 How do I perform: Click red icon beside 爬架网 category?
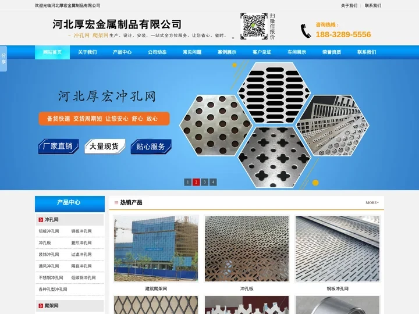point(41,306)
